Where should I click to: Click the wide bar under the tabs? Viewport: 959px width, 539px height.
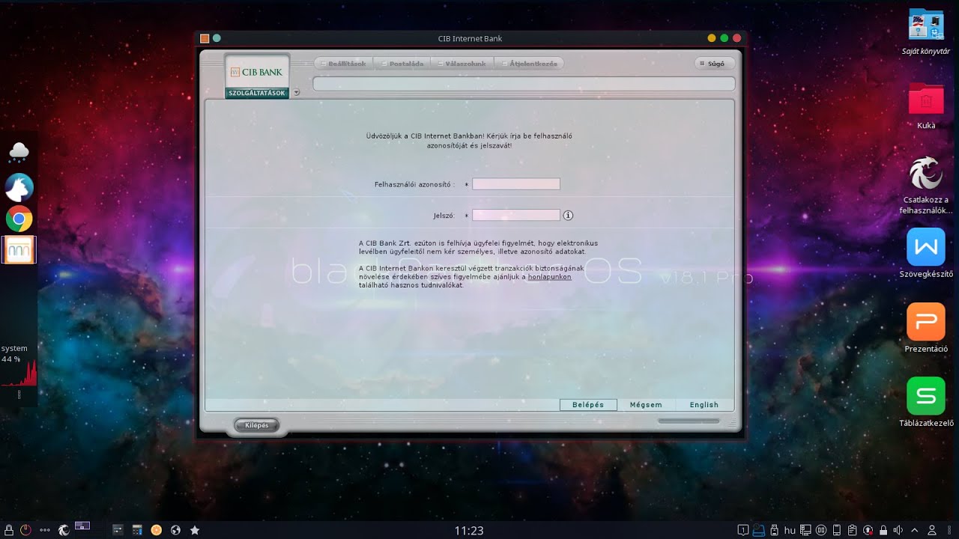click(524, 84)
